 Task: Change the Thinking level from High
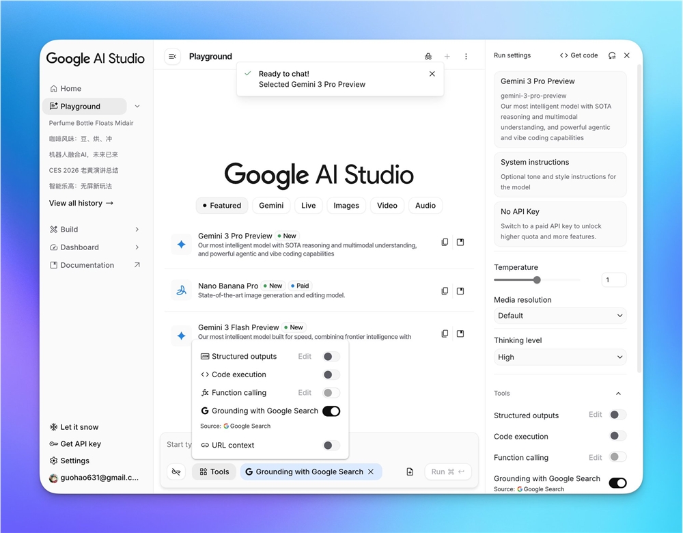[x=559, y=357]
